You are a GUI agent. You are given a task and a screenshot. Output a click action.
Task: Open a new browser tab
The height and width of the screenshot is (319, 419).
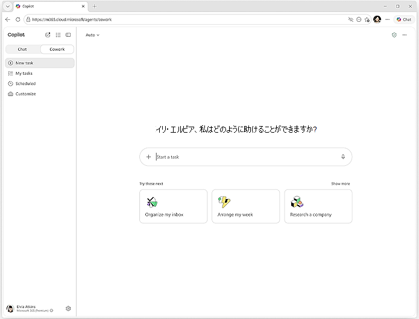coord(94,7)
